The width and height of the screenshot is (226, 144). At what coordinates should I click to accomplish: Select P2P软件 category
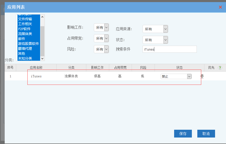click(x=24, y=29)
